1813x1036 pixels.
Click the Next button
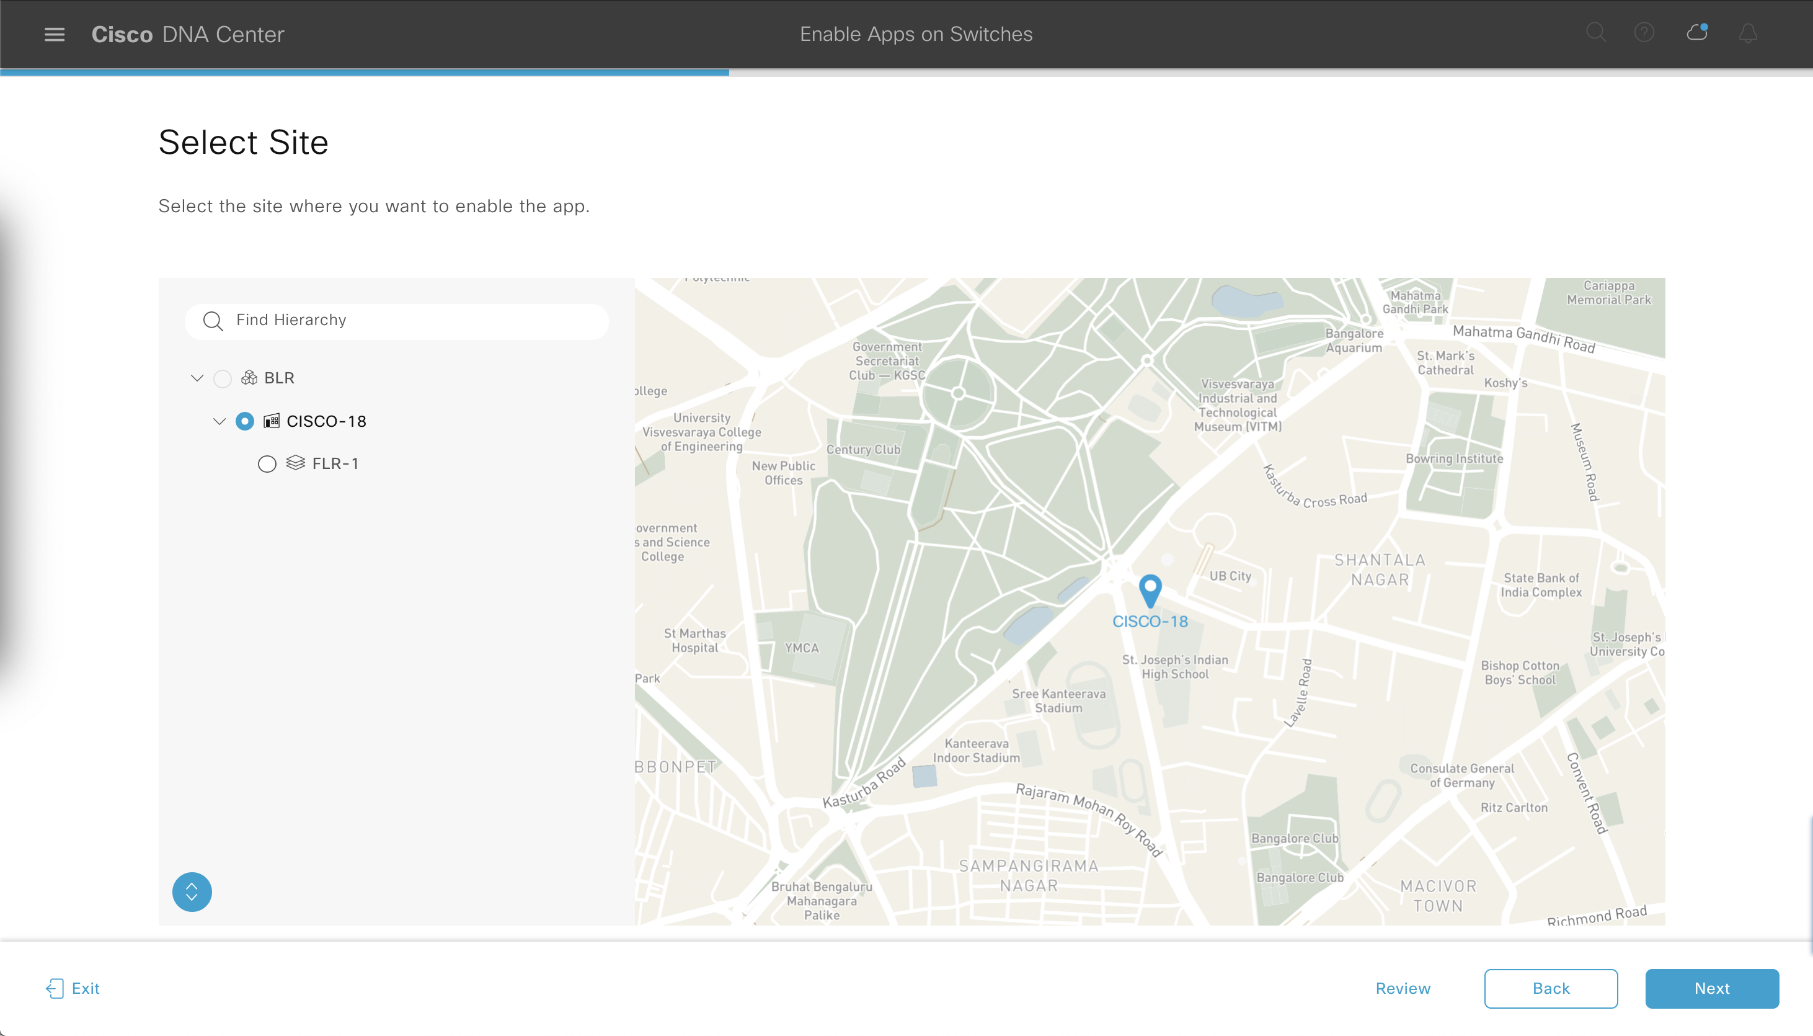point(1711,988)
